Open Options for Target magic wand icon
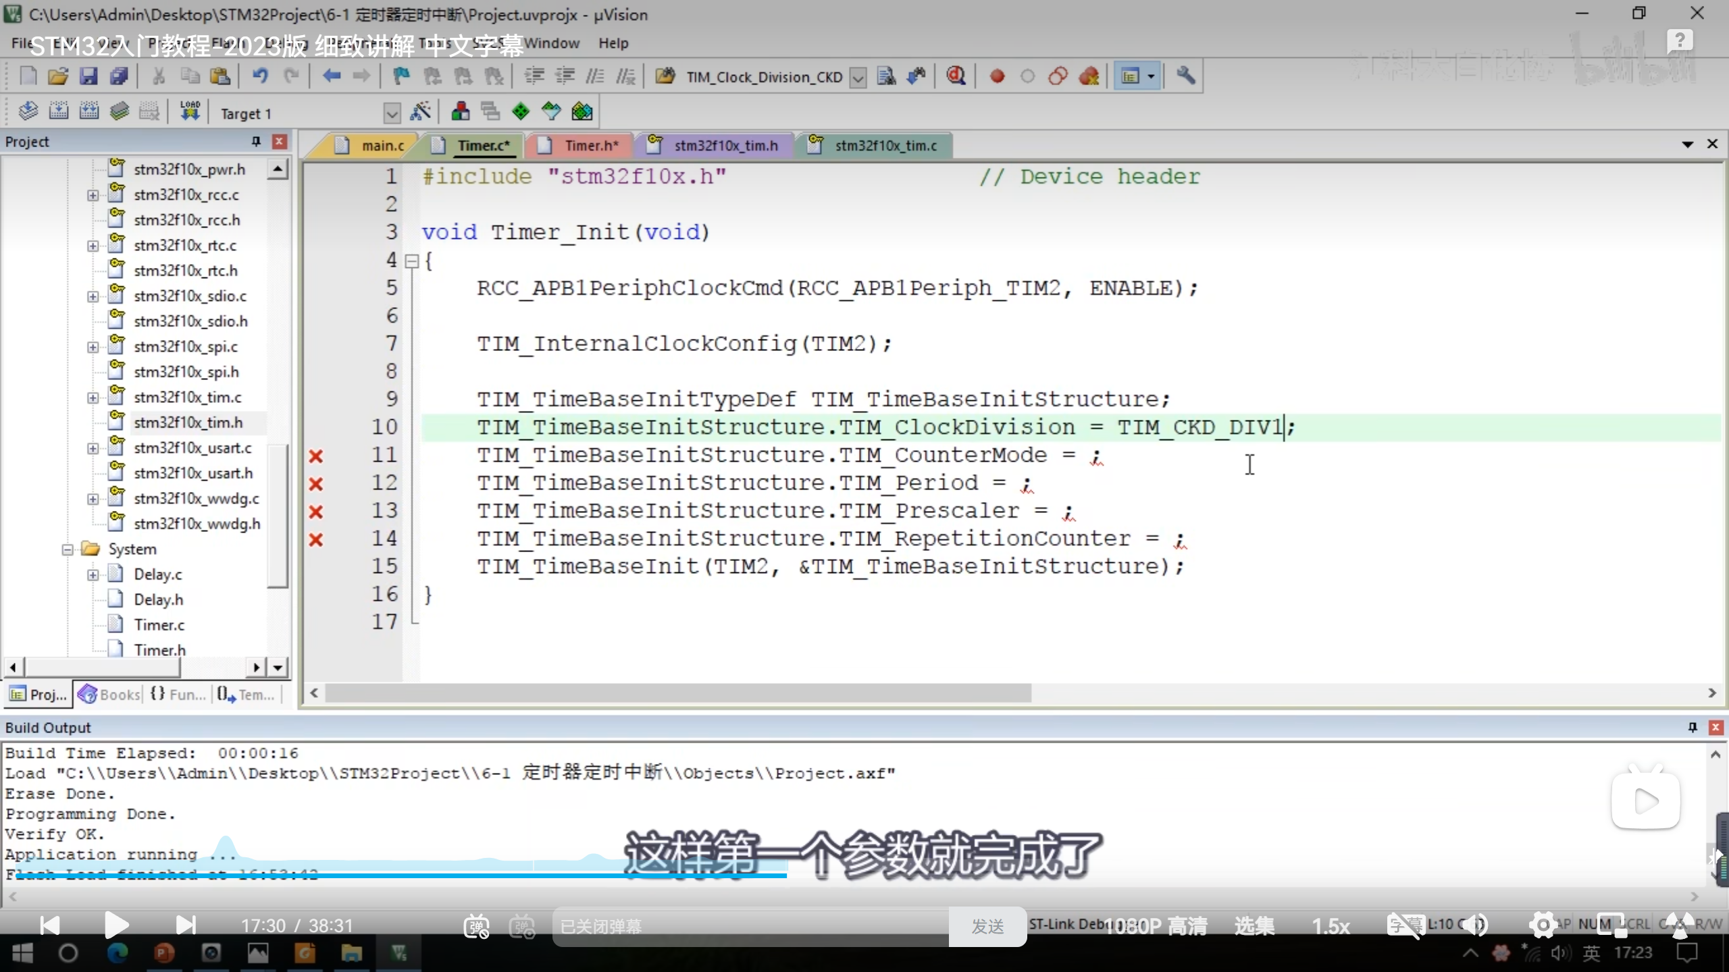 click(x=421, y=111)
